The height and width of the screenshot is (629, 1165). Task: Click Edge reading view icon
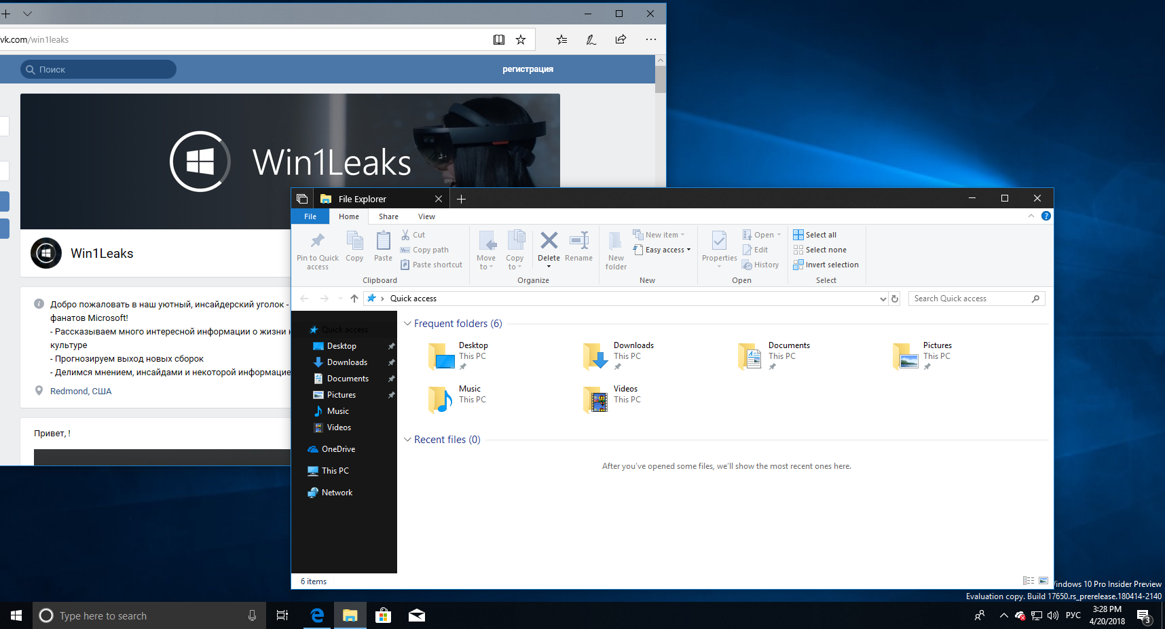tap(499, 39)
